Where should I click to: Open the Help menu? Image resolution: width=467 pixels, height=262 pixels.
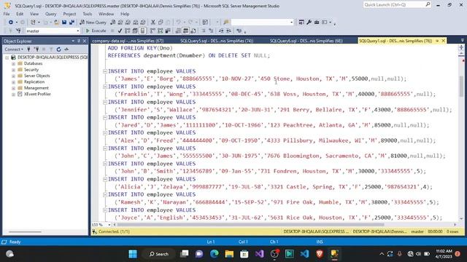pos(125,14)
